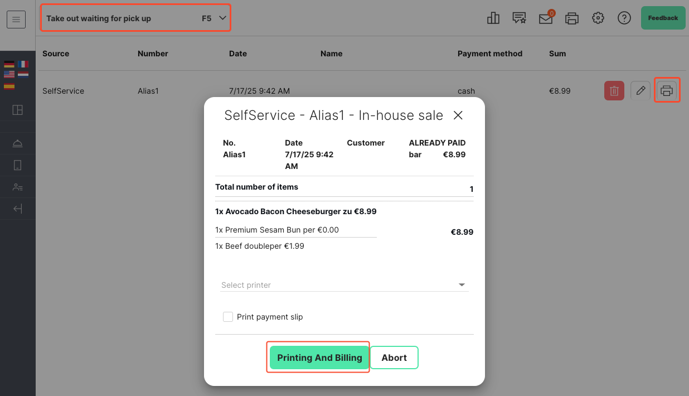Click the serving bell icon in sidebar

coord(18,144)
